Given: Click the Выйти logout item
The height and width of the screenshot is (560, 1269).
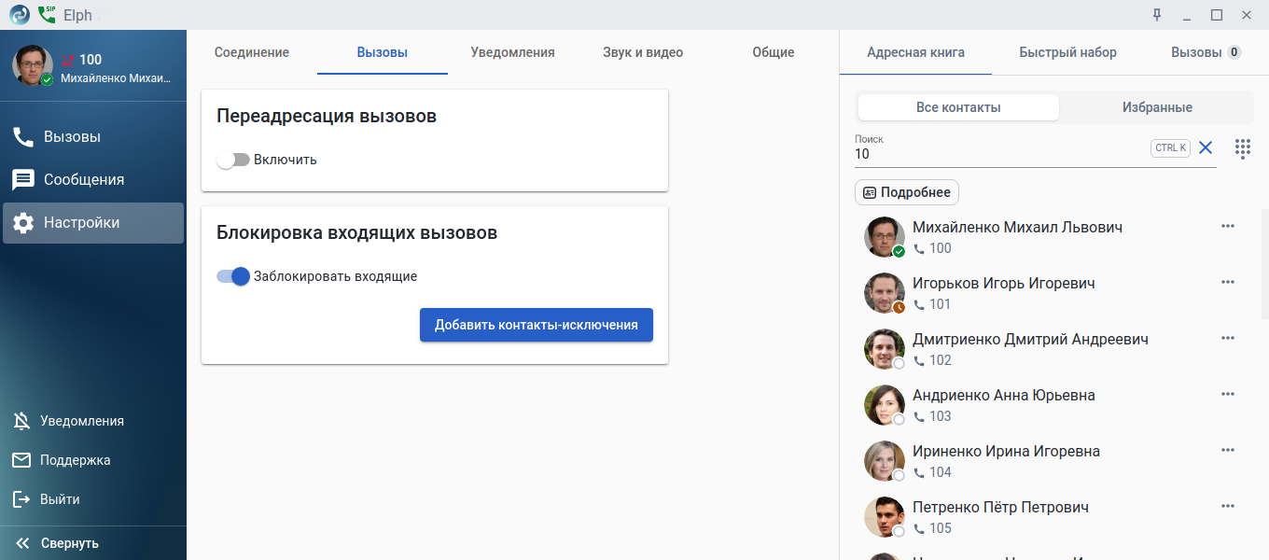Looking at the screenshot, I should pos(93,499).
